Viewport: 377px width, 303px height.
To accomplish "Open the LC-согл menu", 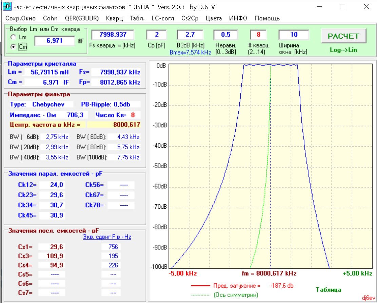I will (163, 18).
